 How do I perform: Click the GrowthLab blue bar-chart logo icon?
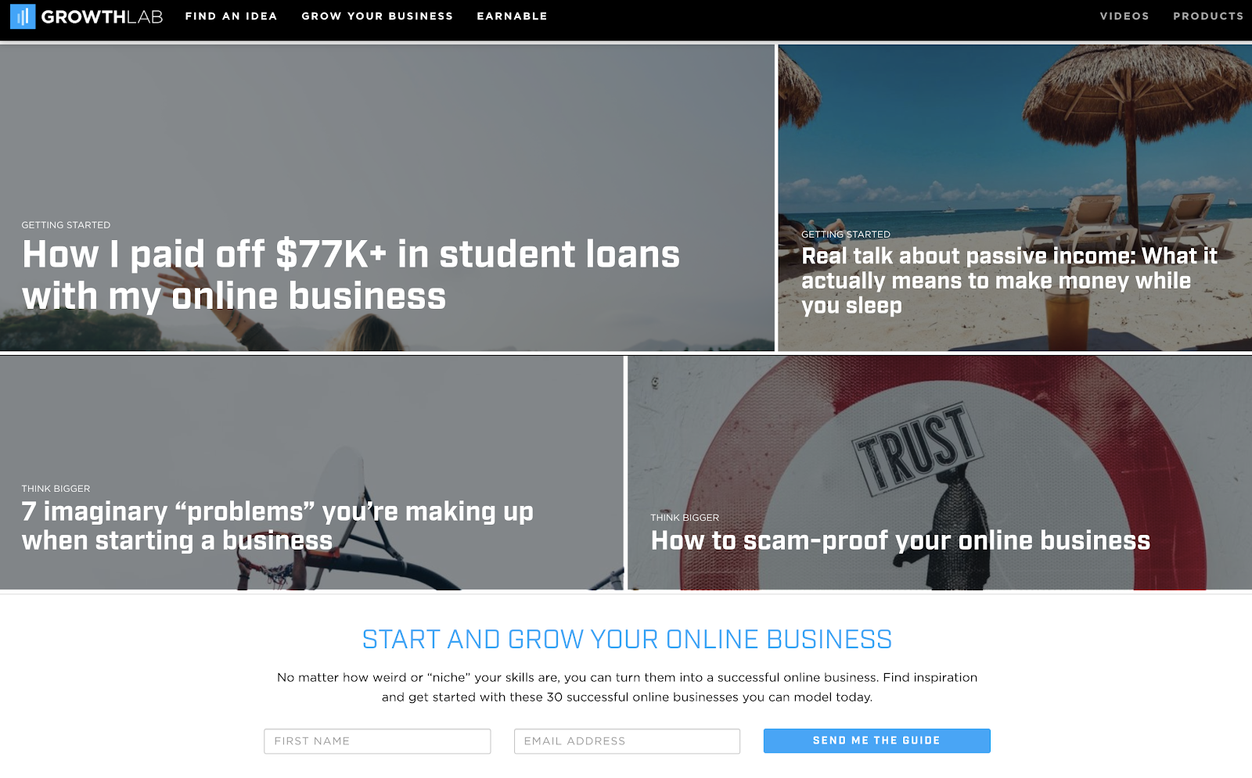click(x=23, y=16)
